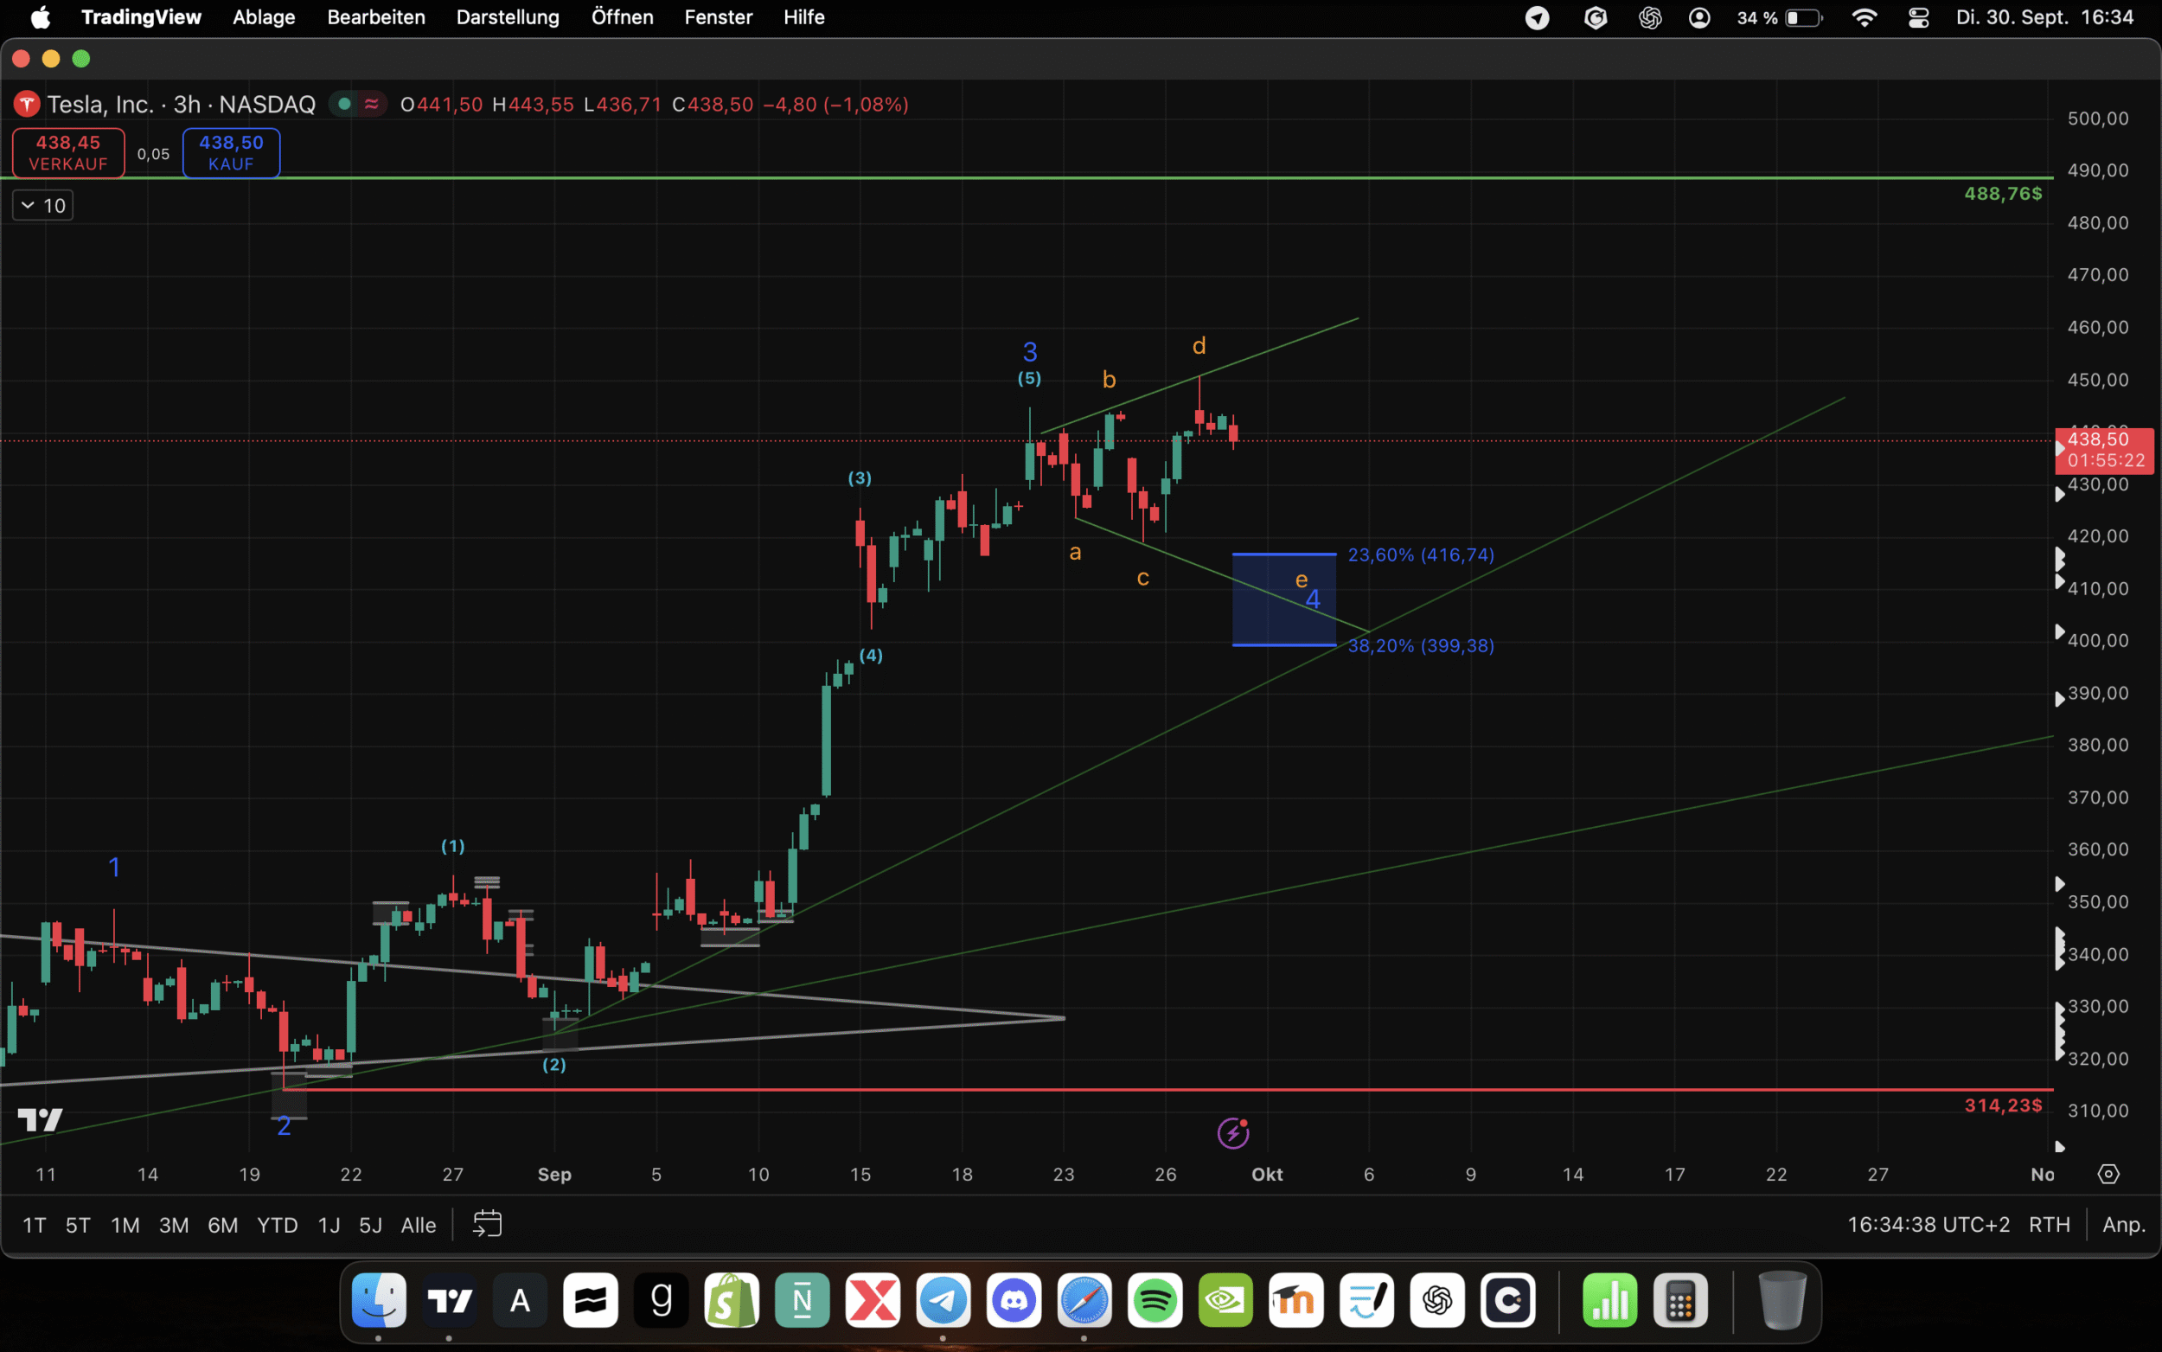Click the red approximate-data indicator icon
Screen dimensions: 2162x1352
pyautogui.click(x=372, y=105)
